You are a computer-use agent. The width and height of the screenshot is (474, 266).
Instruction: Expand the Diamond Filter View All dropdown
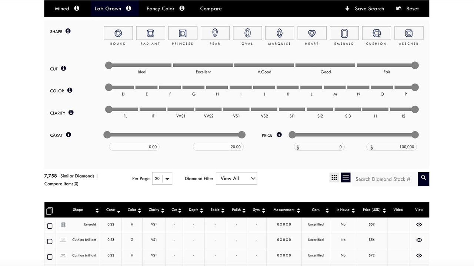tap(236, 178)
